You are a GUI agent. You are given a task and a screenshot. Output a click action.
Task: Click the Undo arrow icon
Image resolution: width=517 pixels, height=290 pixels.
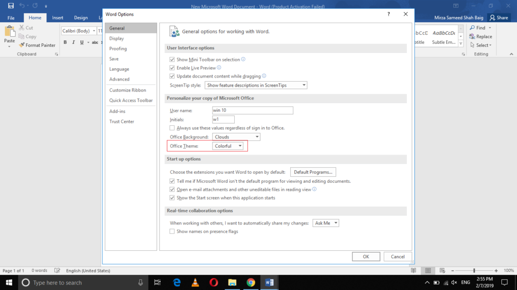22,6
